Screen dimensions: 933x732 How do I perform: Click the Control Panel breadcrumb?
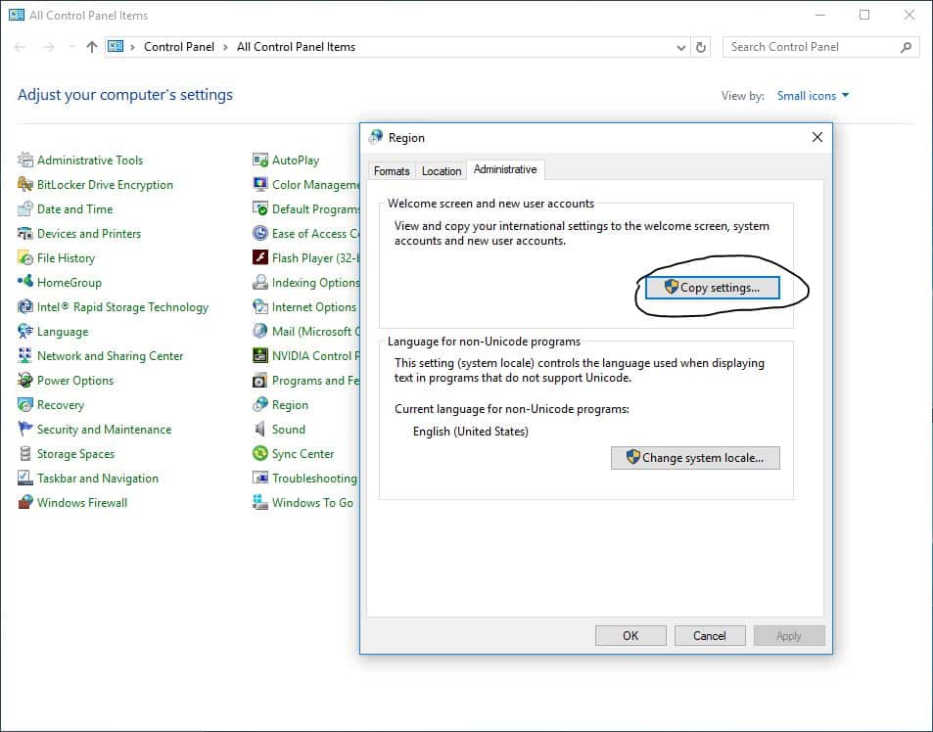(x=178, y=47)
